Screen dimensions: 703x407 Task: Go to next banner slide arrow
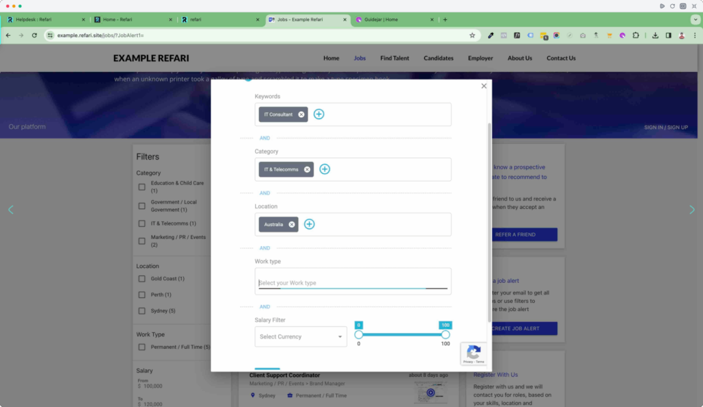[x=692, y=209]
